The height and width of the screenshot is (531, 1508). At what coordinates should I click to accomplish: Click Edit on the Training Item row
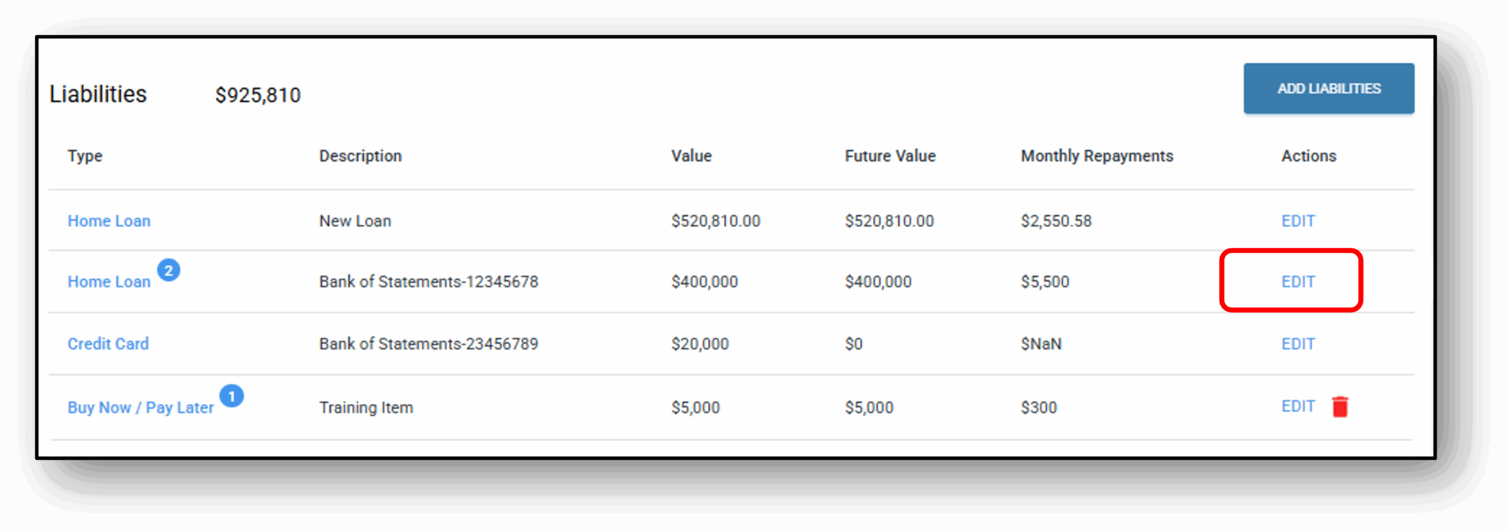coord(1298,406)
